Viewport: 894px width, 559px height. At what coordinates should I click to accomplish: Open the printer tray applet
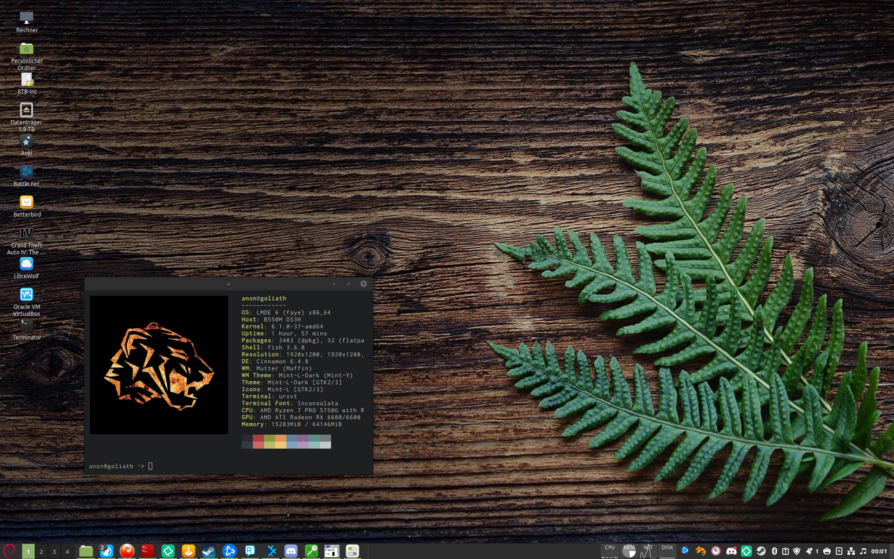click(827, 551)
